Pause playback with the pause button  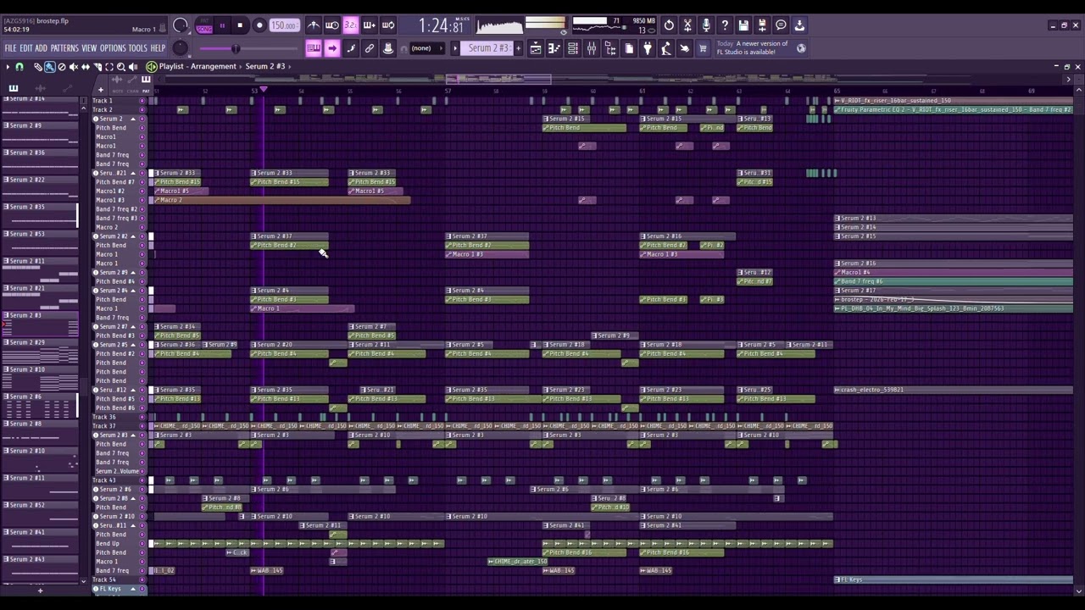coord(222,25)
